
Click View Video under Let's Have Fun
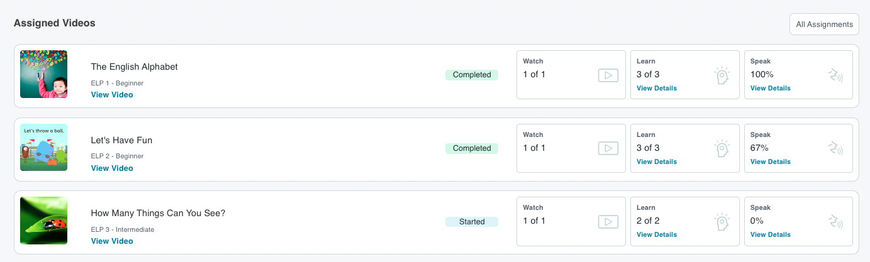click(x=112, y=168)
